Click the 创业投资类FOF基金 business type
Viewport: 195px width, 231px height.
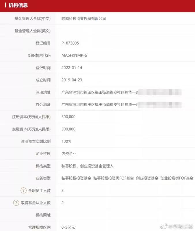click(177, 178)
